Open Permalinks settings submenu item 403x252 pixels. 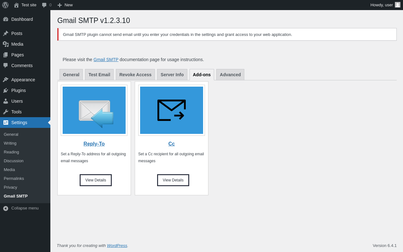pyautogui.click(x=25, y=179)
